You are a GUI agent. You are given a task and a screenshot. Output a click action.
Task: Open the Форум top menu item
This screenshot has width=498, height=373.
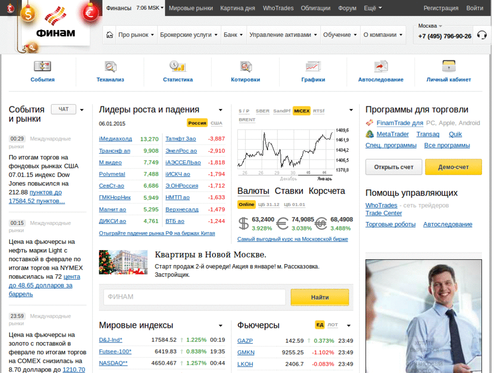pyautogui.click(x=347, y=8)
